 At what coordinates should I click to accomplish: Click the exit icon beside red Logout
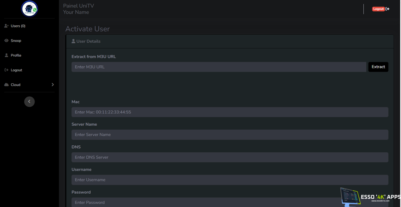coord(388,9)
